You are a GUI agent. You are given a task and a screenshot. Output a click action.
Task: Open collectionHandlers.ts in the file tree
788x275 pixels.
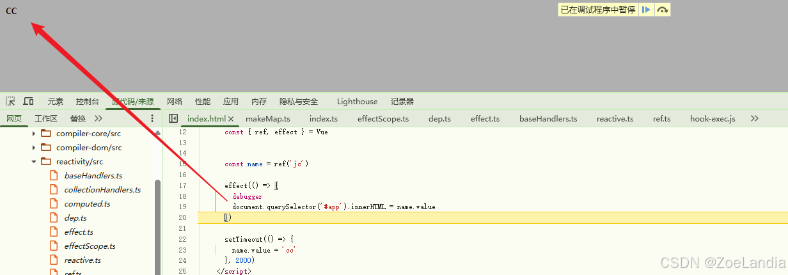coord(102,190)
